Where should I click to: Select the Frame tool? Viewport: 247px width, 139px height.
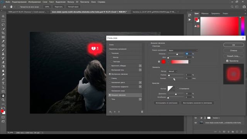pos(3,37)
